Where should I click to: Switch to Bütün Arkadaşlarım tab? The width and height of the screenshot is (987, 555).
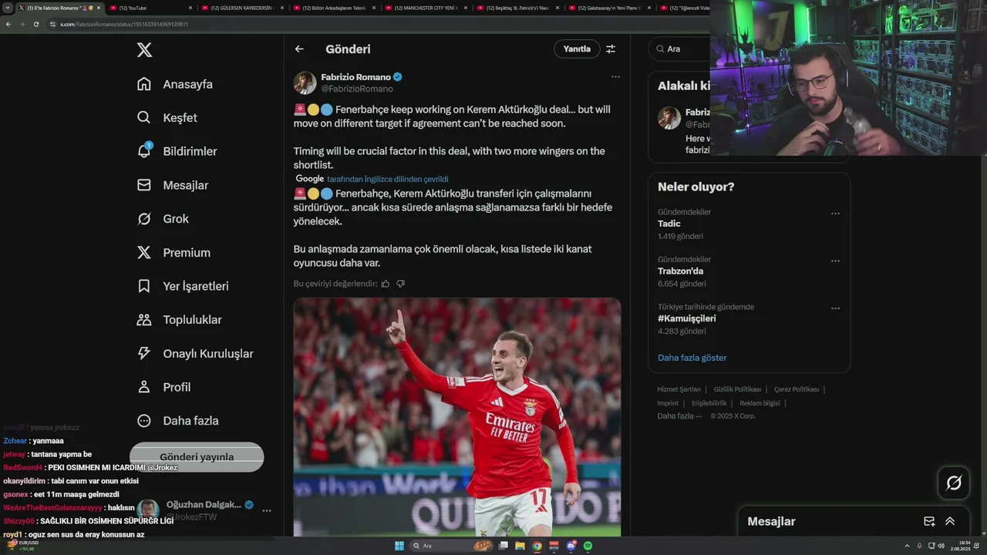[x=335, y=8]
